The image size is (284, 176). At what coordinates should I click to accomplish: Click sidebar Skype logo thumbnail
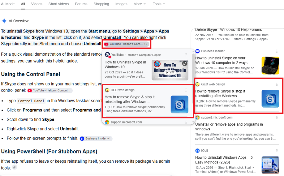(270, 99)
